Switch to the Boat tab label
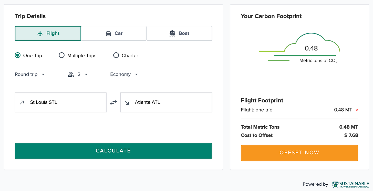 point(184,33)
